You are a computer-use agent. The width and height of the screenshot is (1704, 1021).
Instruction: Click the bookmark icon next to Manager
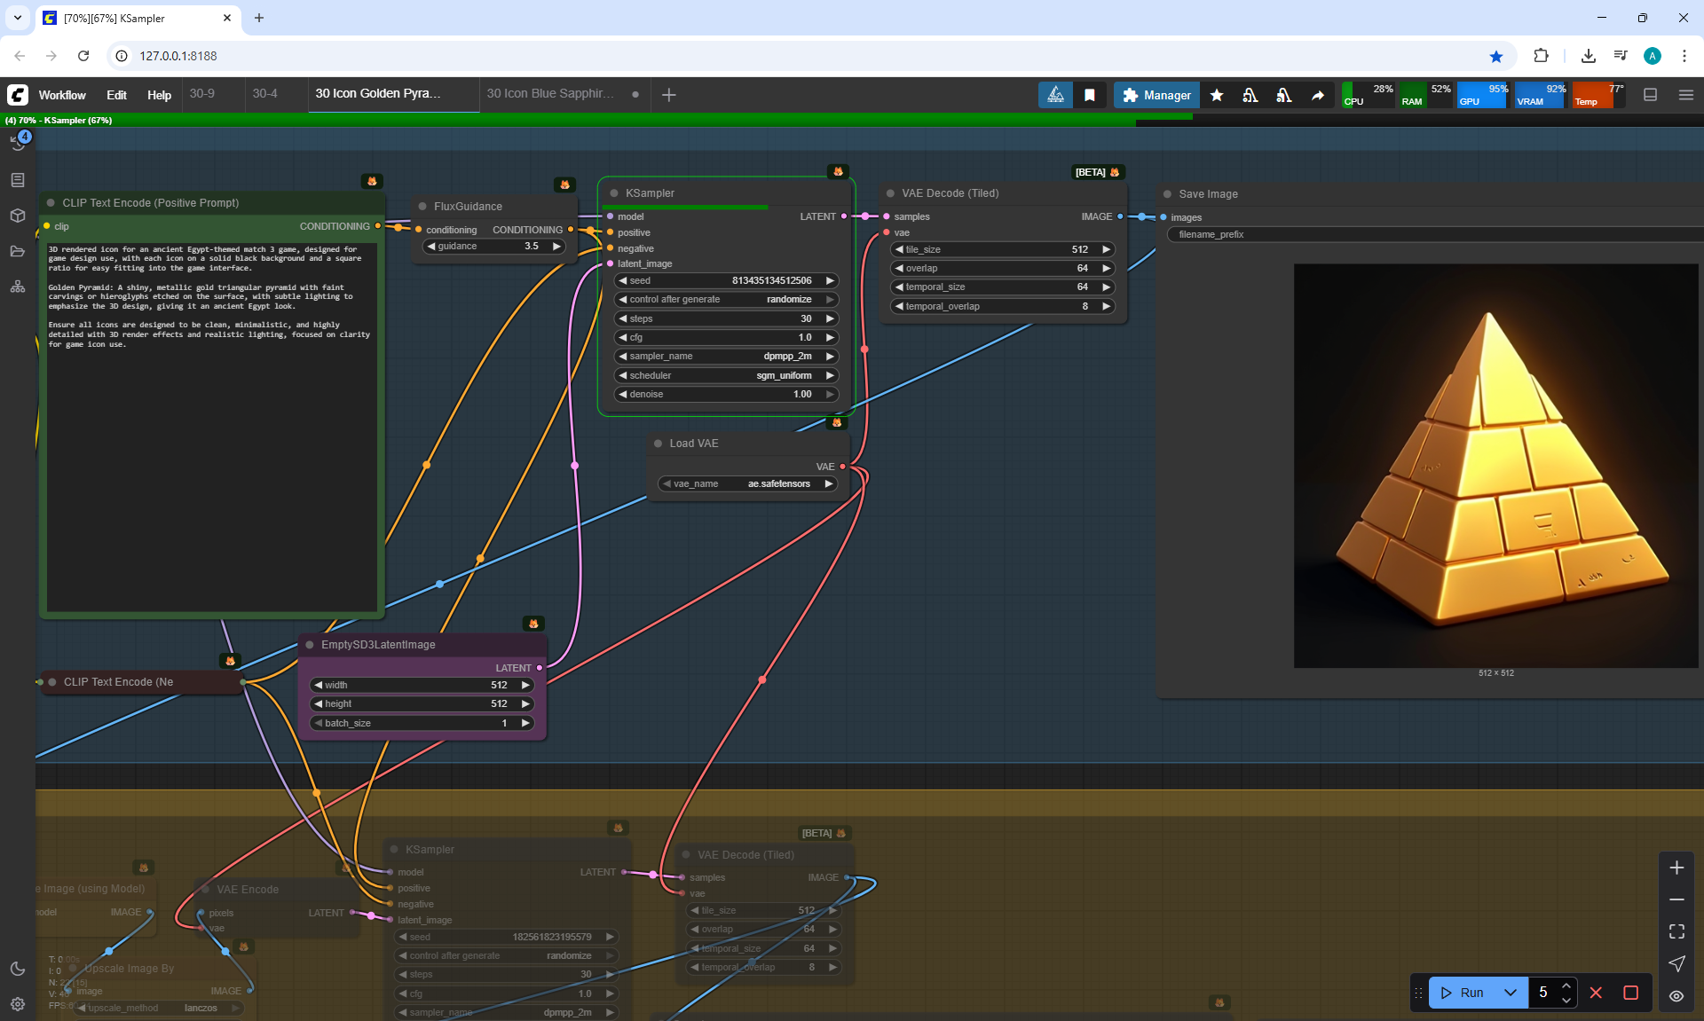(1090, 95)
